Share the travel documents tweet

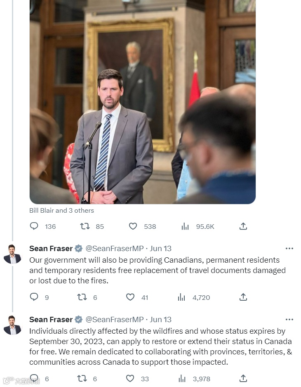click(243, 297)
